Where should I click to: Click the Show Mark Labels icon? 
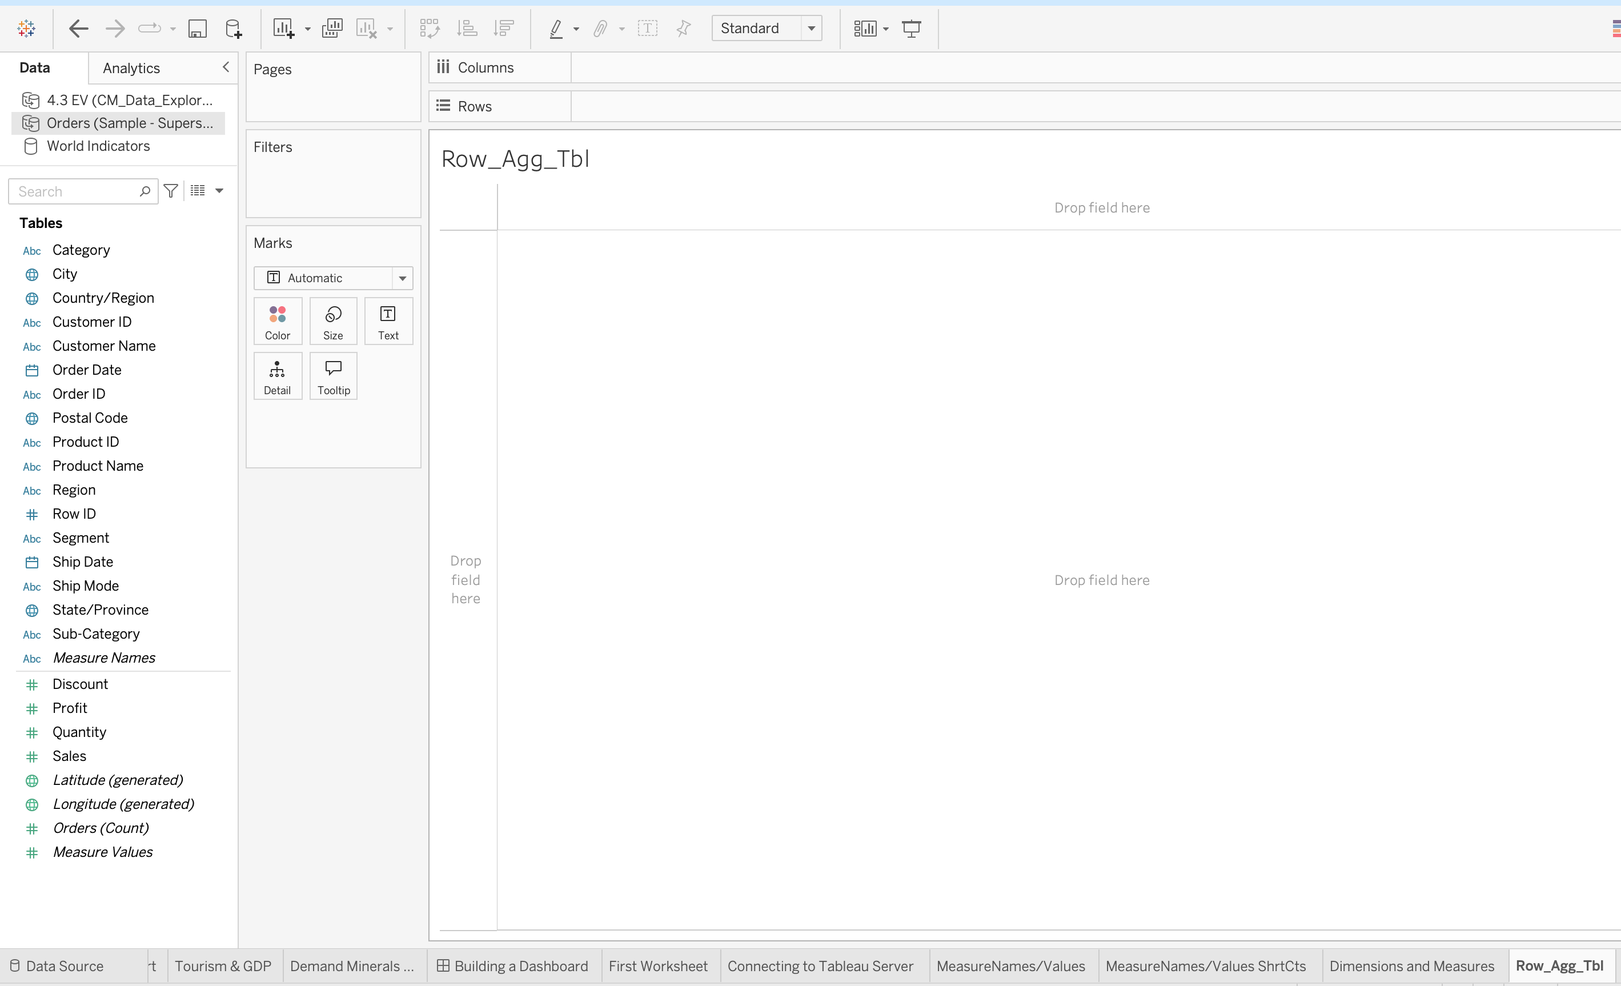pyautogui.click(x=647, y=29)
